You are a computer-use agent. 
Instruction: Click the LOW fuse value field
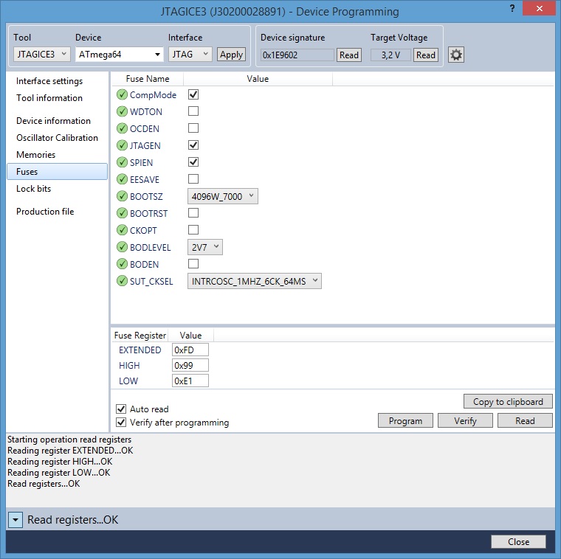[190, 381]
